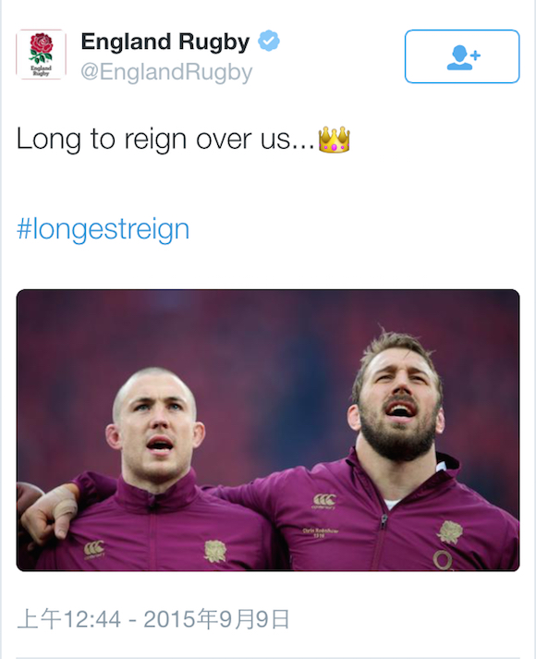Click the tweet timestamp 上午12:44
The image size is (536, 659).
69,619
